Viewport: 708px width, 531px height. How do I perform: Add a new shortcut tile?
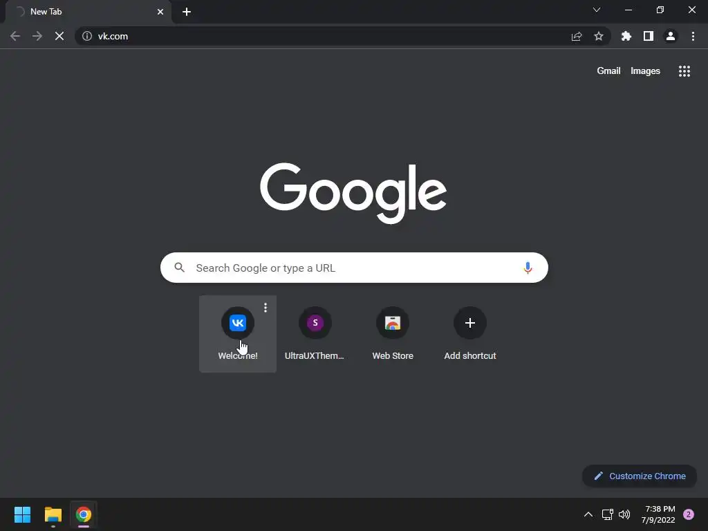pyautogui.click(x=470, y=334)
